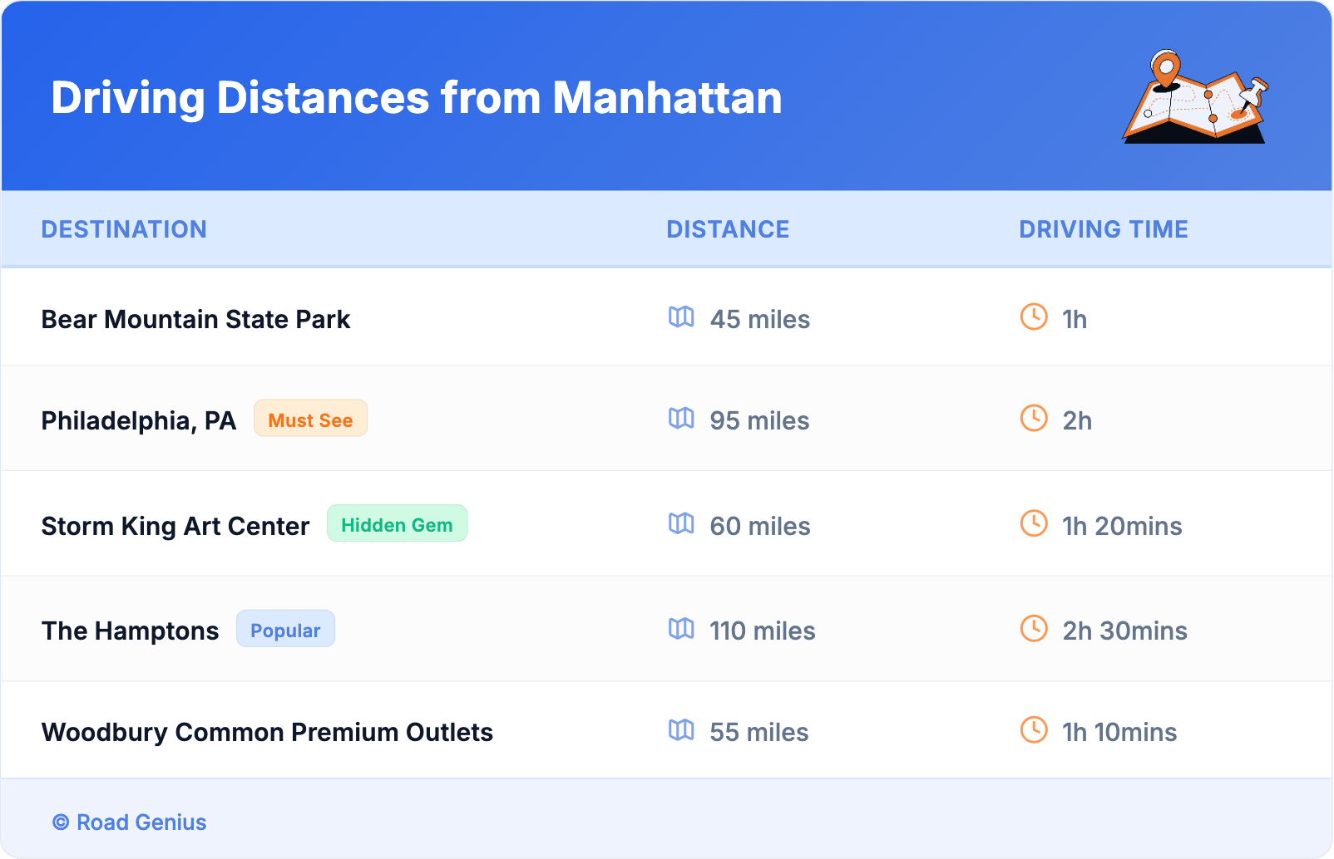
Task: Click clock icon next to 1h 20mins
Action: tap(1034, 523)
